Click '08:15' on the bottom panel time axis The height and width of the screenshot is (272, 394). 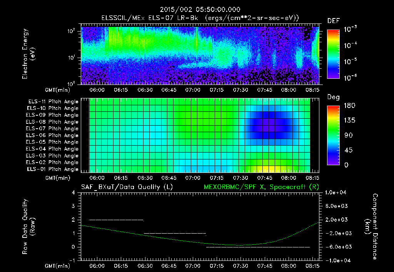coord(312,266)
